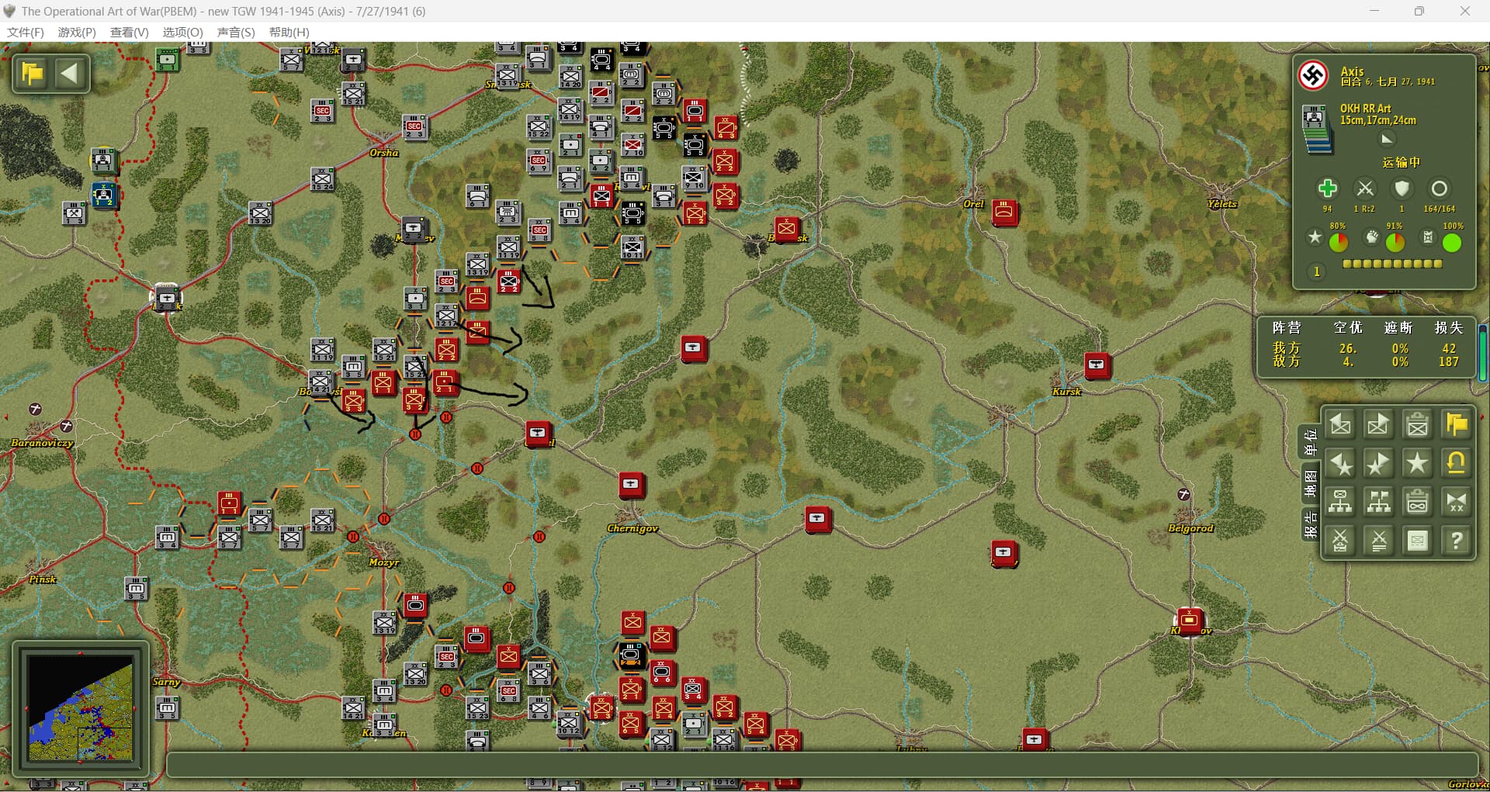Screen dimensions: 1490x792
Task: Click the empty message bar at bottom
Action: tap(822, 765)
